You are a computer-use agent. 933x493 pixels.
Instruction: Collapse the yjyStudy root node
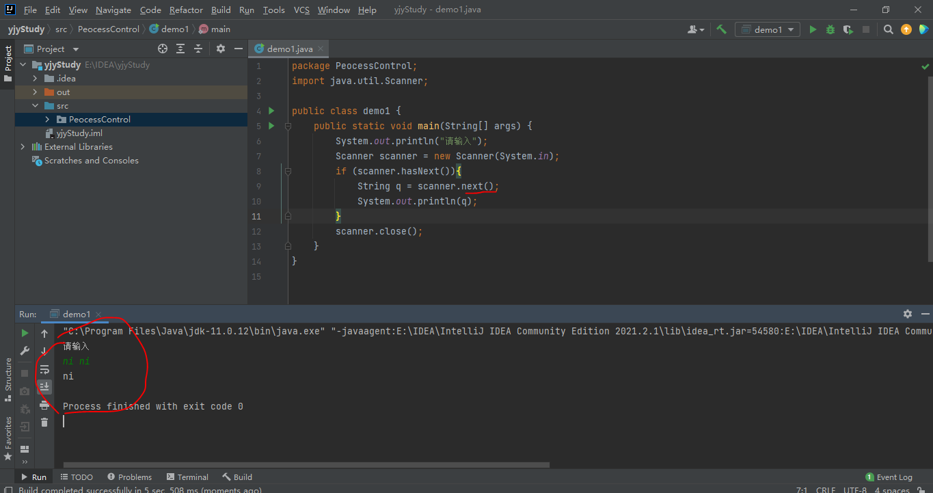23,64
